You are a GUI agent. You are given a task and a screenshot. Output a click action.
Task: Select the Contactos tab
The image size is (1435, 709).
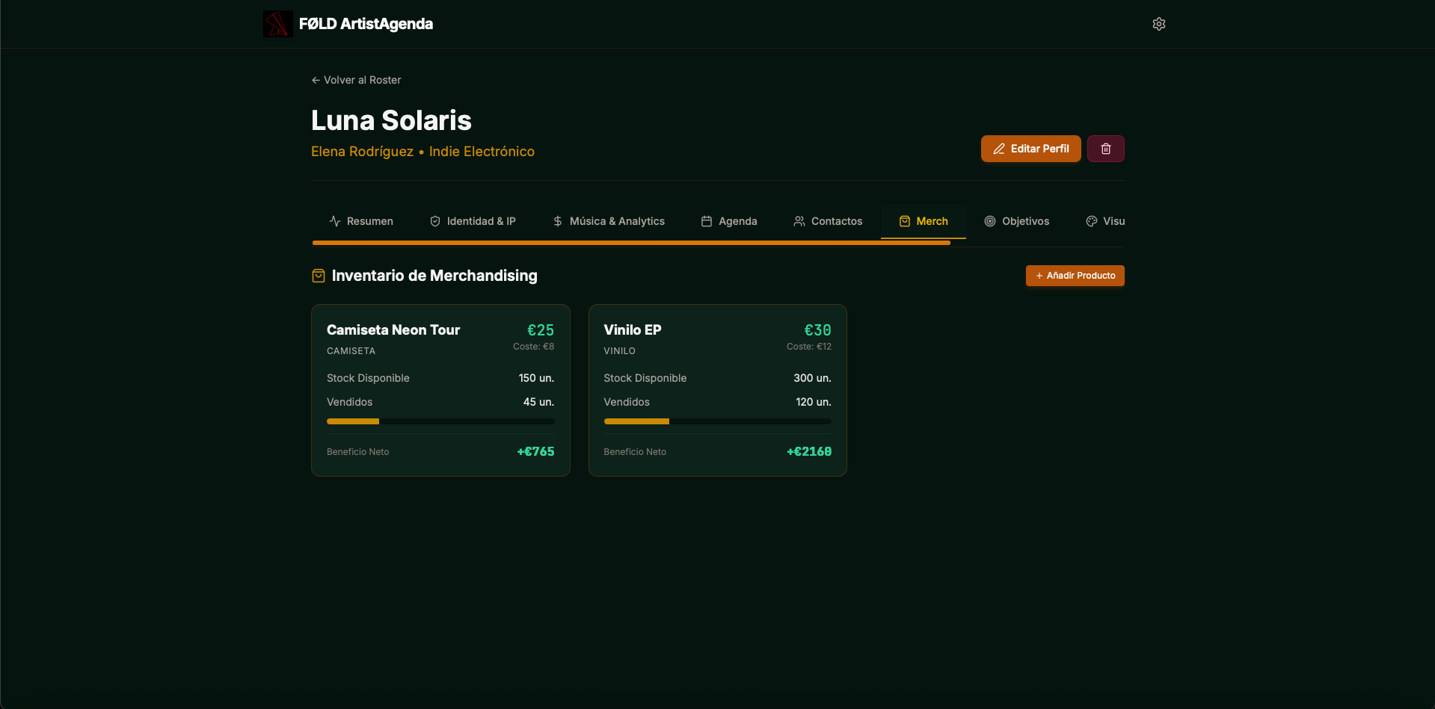coord(828,221)
